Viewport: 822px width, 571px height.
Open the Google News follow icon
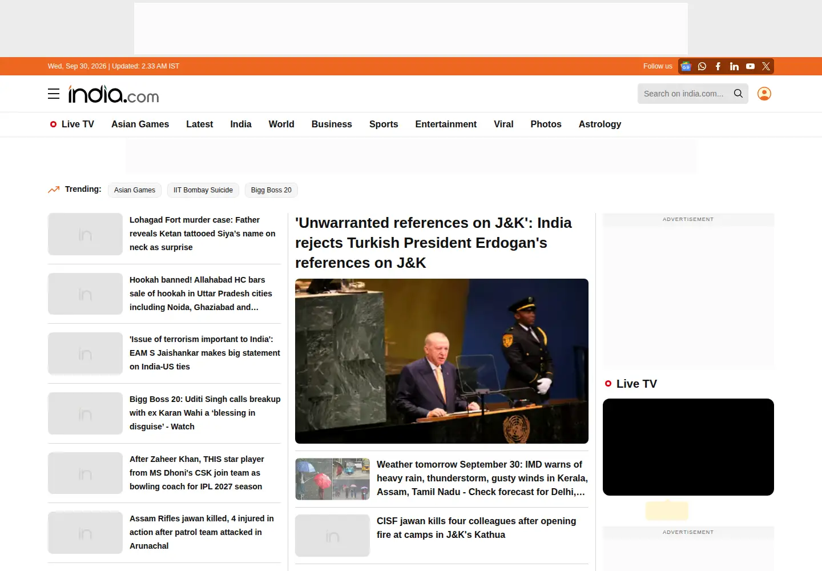click(x=686, y=66)
